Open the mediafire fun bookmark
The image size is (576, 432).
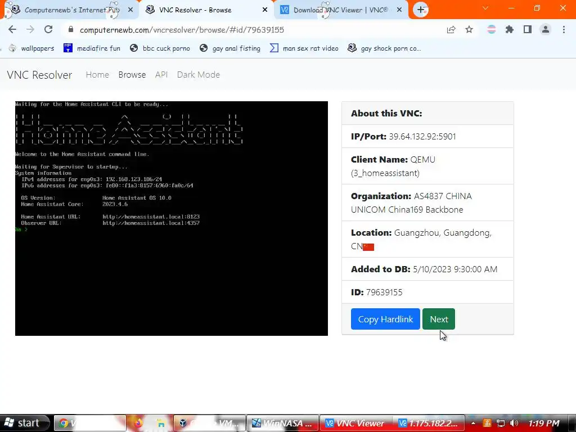pos(92,48)
